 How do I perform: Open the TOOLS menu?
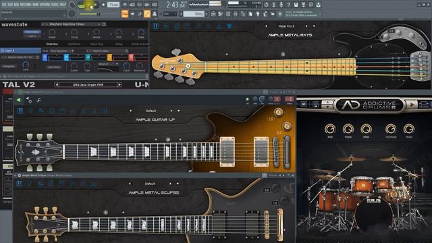pyautogui.click(x=55, y=5)
